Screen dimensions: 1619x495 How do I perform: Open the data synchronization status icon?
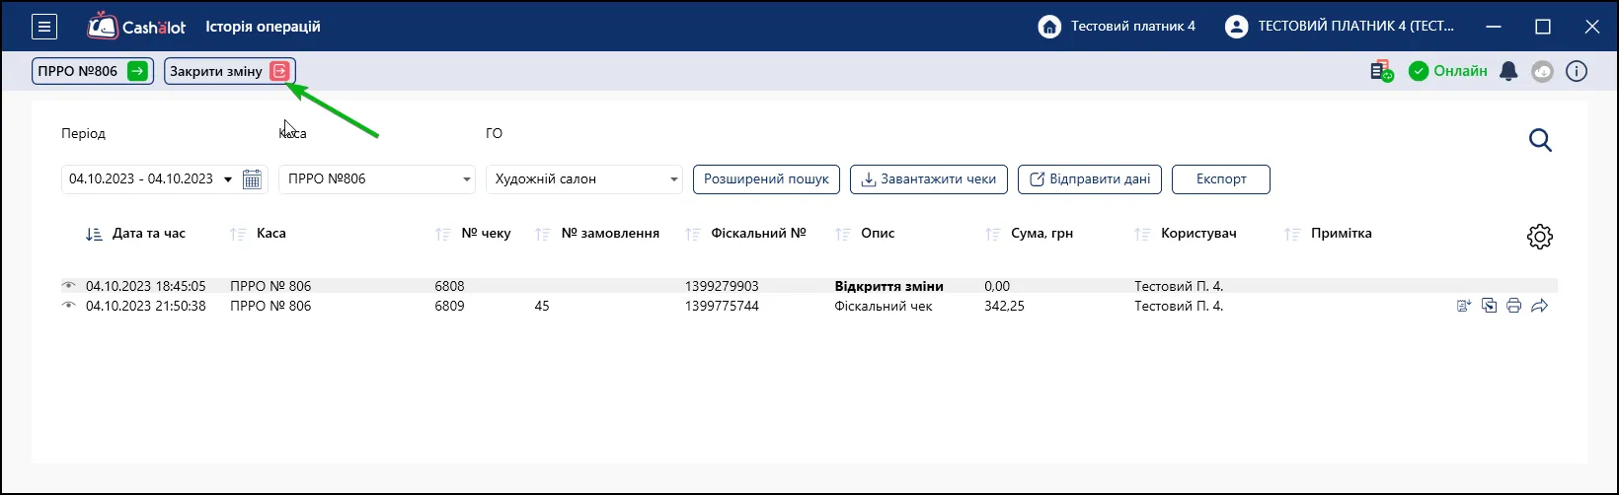coord(1381,71)
